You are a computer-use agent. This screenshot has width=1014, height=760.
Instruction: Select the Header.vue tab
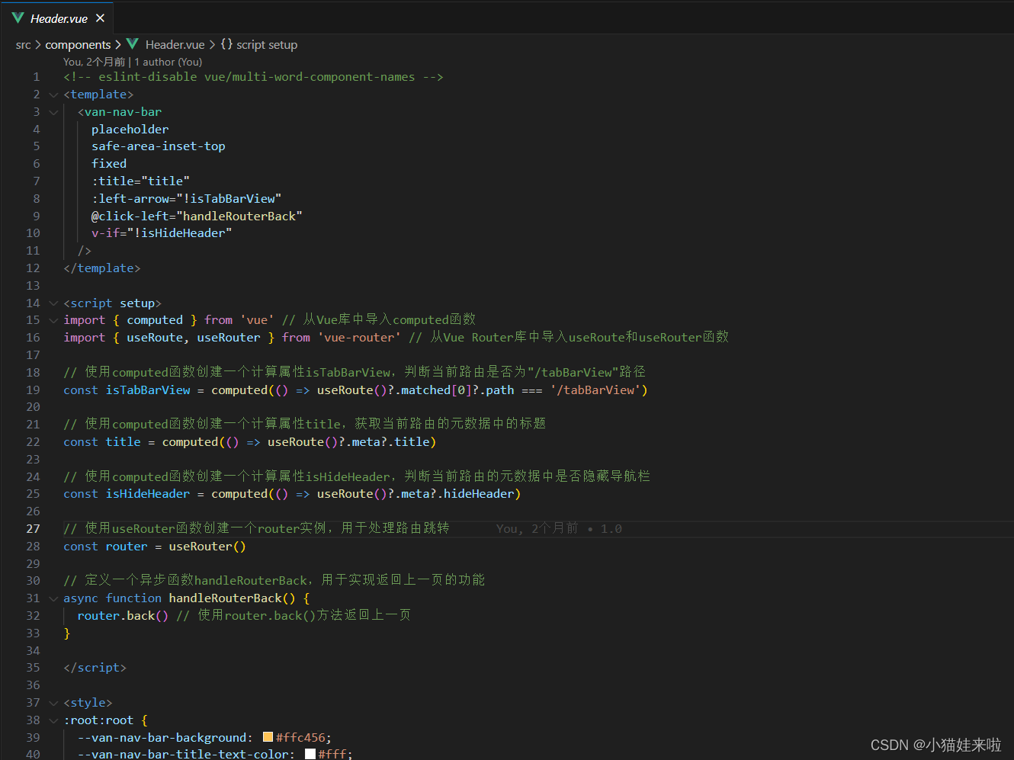(x=58, y=18)
